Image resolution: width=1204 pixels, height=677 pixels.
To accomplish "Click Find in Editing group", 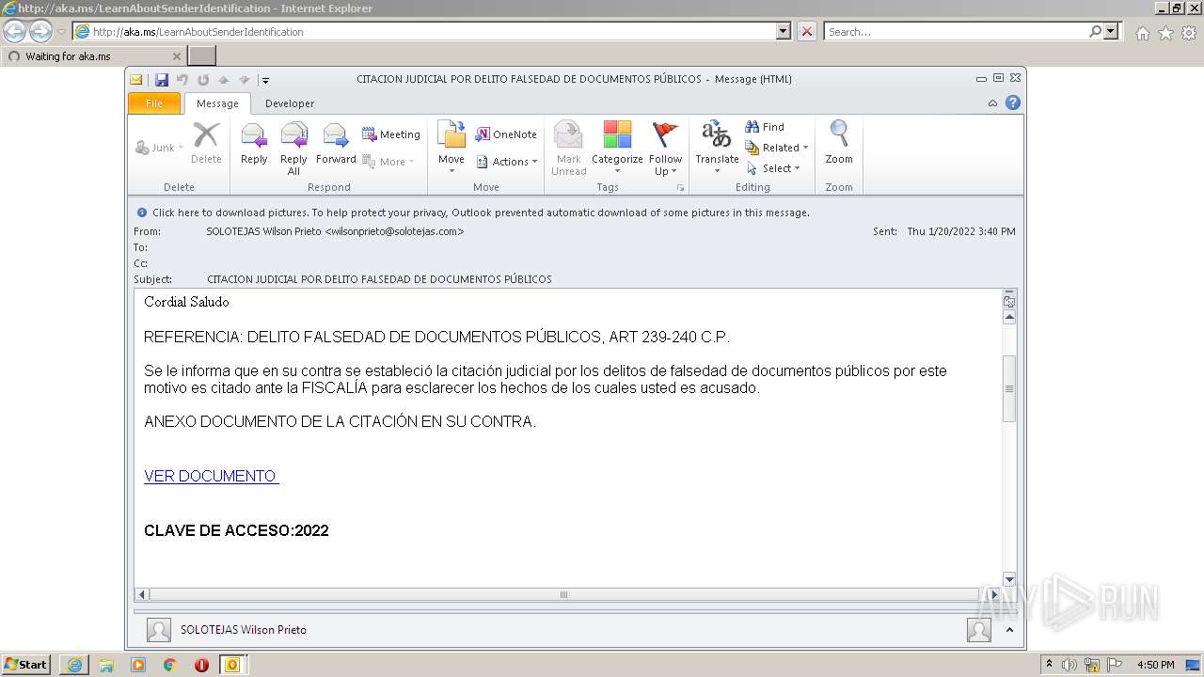I will click(x=765, y=127).
